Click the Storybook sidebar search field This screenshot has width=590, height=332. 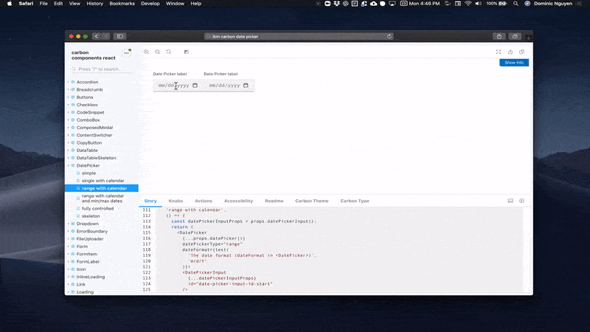[x=102, y=69]
